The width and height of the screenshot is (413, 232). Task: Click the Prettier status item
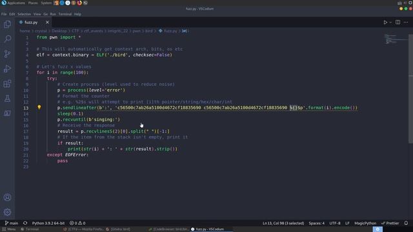390,223
